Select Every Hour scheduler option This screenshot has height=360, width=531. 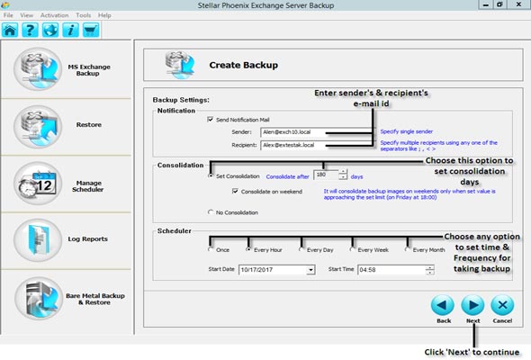pos(248,249)
